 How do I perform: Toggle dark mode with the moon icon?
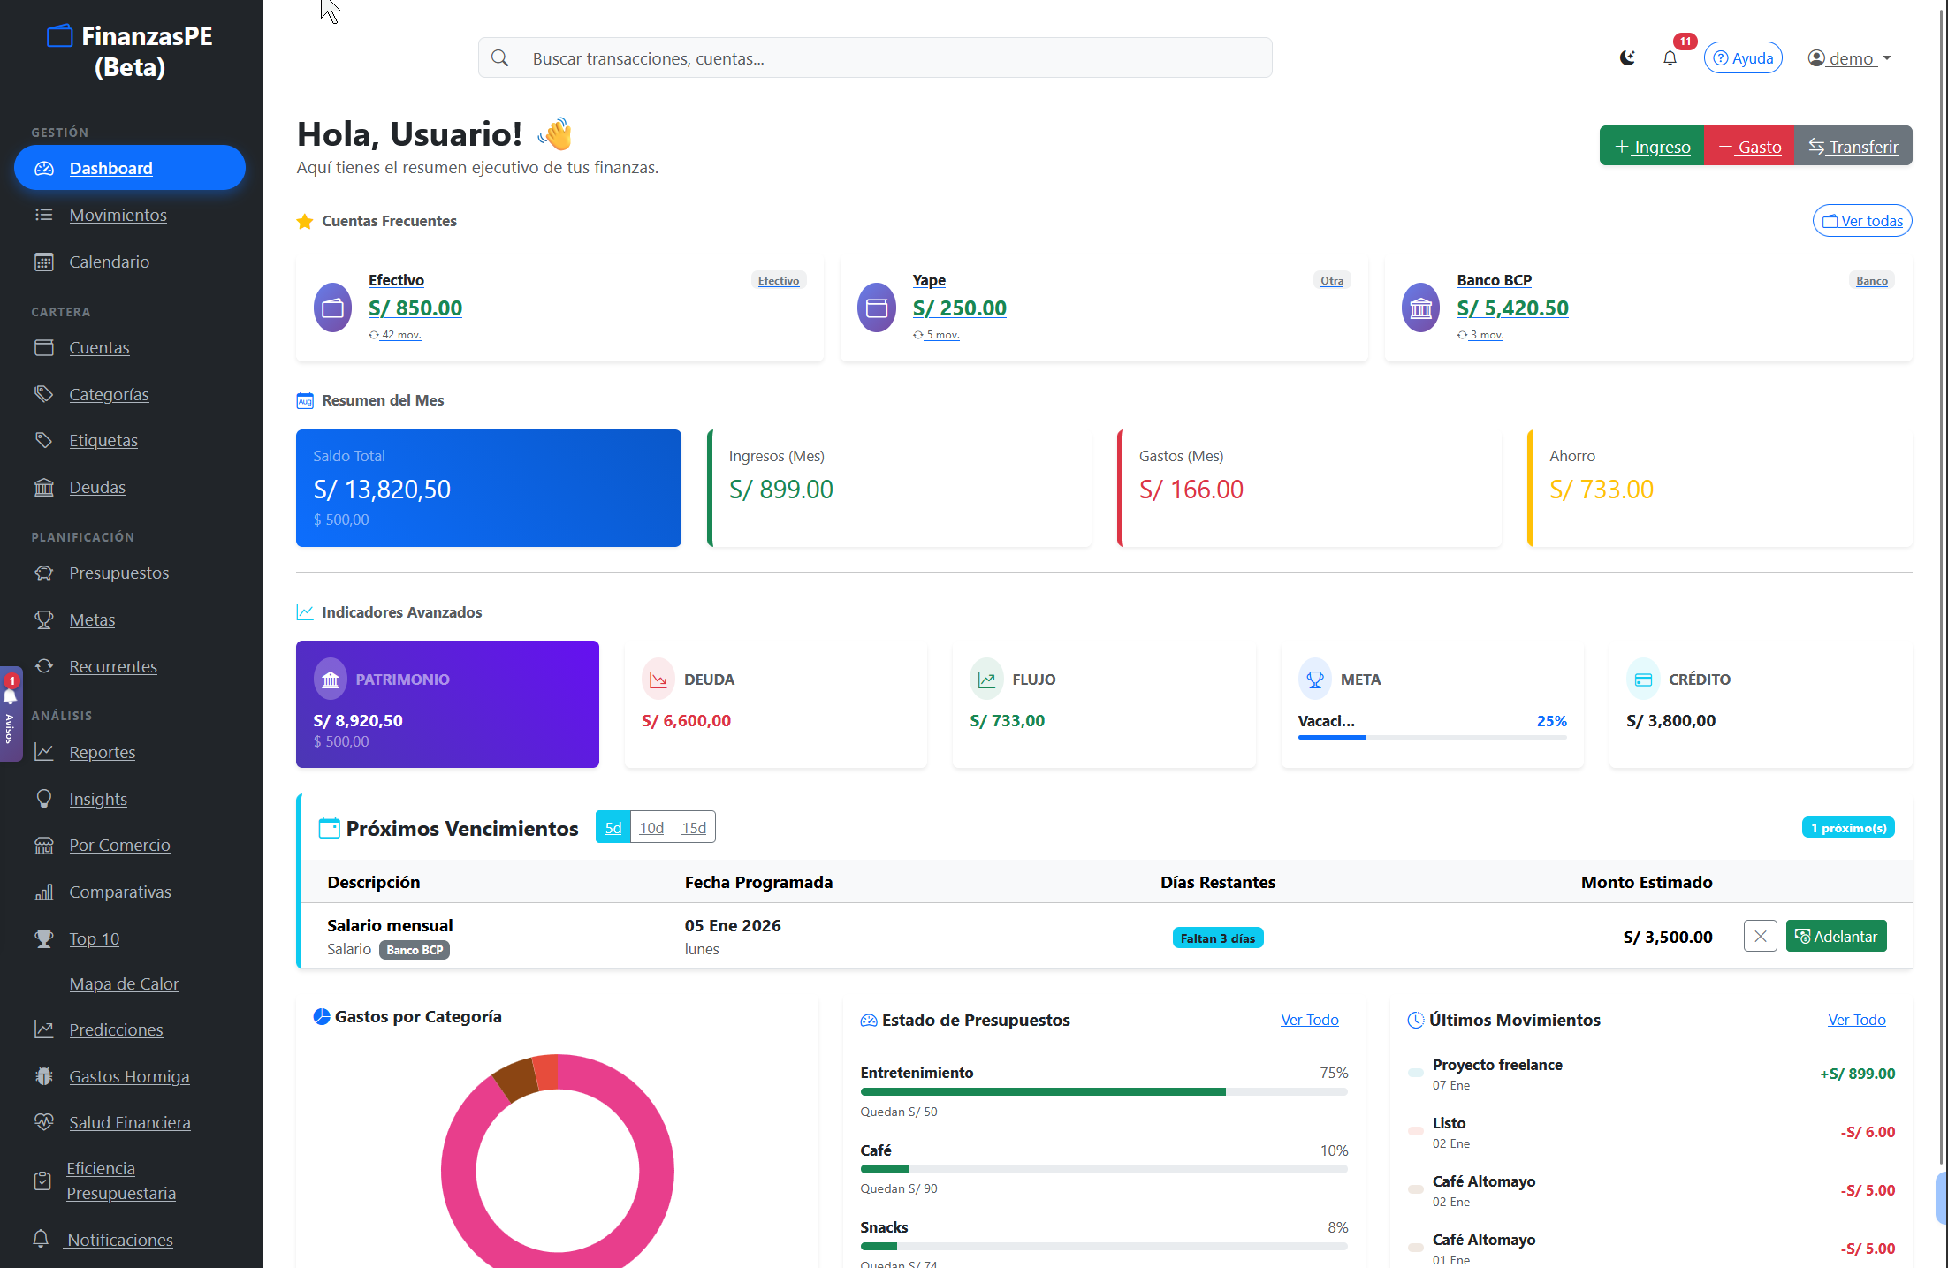click(x=1627, y=58)
